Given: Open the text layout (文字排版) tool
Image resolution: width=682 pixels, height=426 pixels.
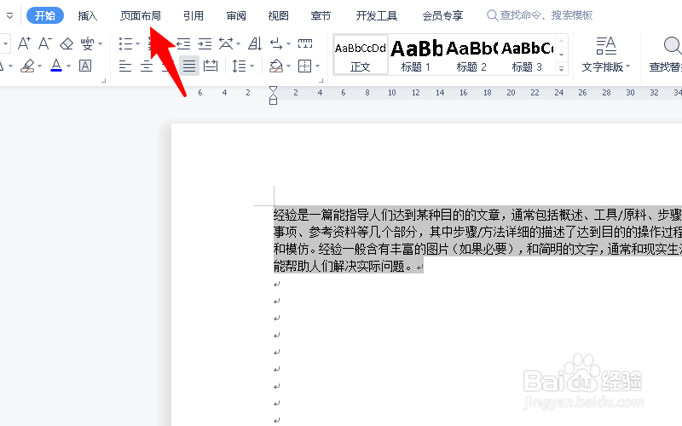Looking at the screenshot, I should (605, 55).
